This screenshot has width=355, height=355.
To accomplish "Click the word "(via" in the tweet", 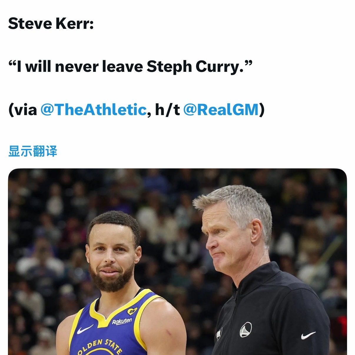I will (23, 110).
